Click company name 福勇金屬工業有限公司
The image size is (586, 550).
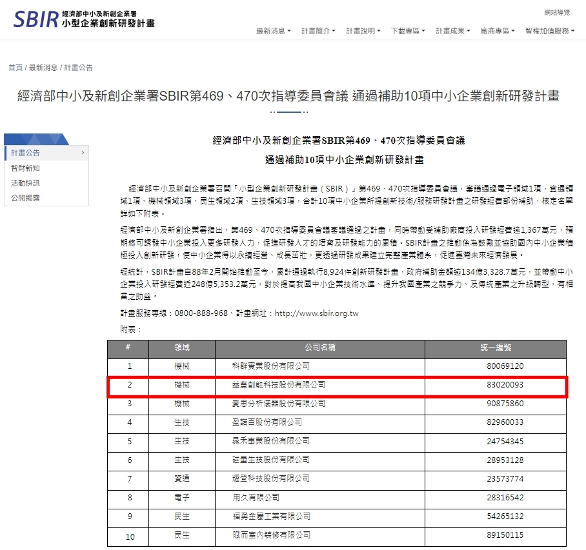[x=271, y=516]
